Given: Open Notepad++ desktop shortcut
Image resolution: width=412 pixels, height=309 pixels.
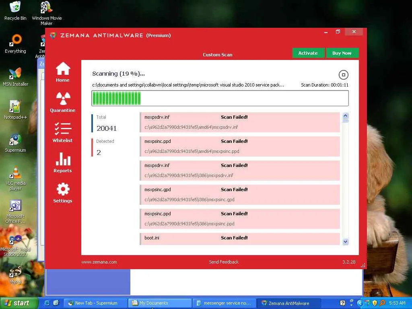Looking at the screenshot, I should click(15, 110).
